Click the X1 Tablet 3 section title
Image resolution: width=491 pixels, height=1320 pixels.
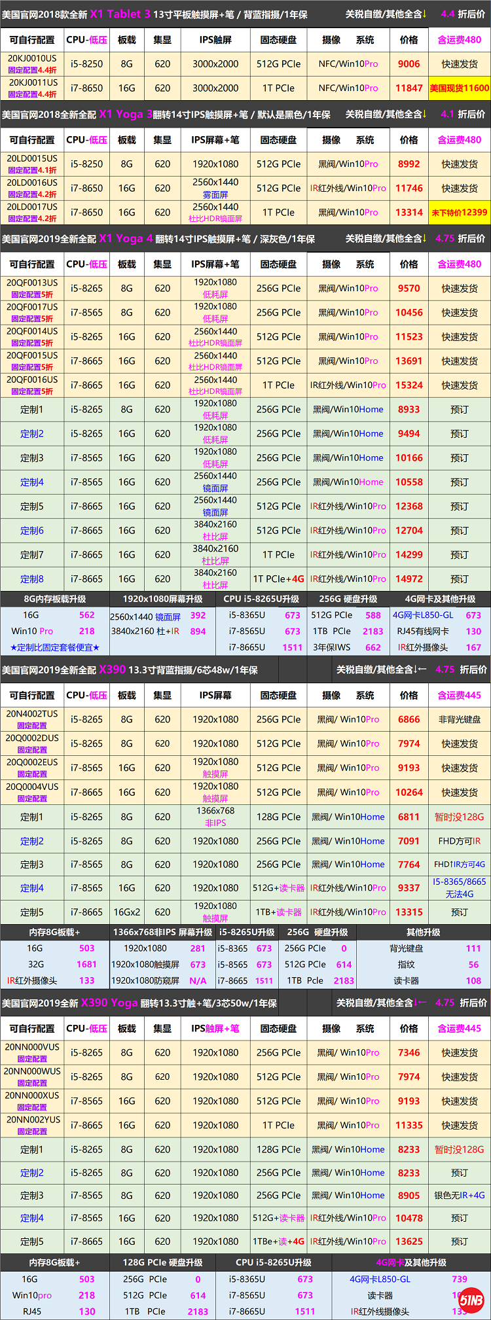coord(120,14)
